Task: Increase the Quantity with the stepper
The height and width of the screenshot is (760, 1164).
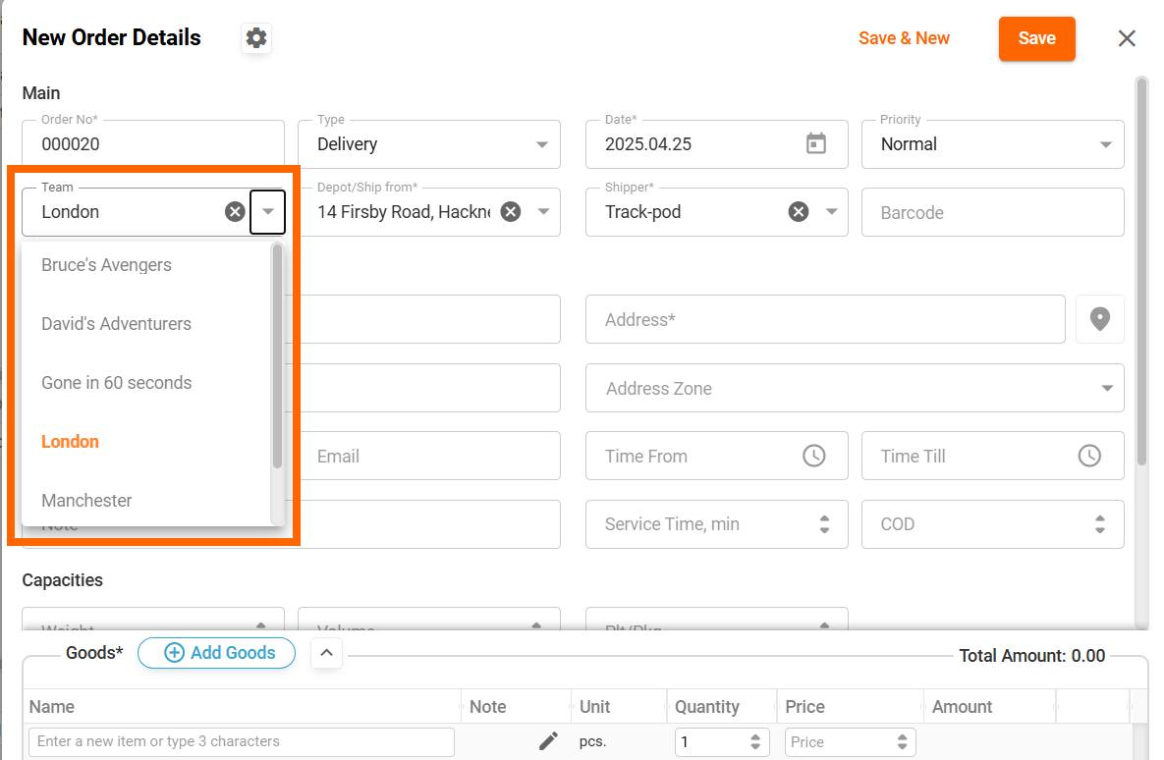Action: click(756, 735)
